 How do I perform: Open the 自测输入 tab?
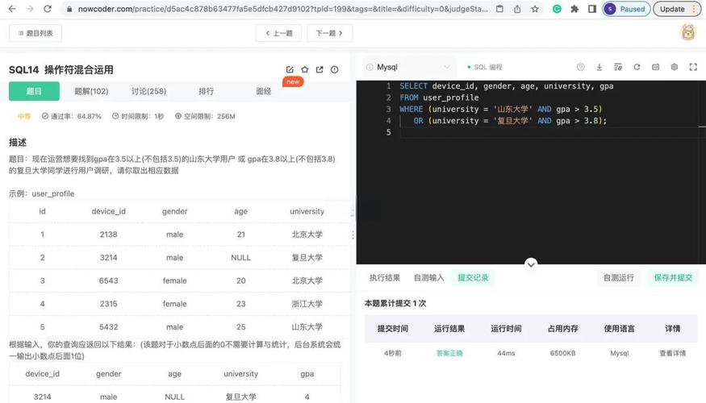[428, 278]
